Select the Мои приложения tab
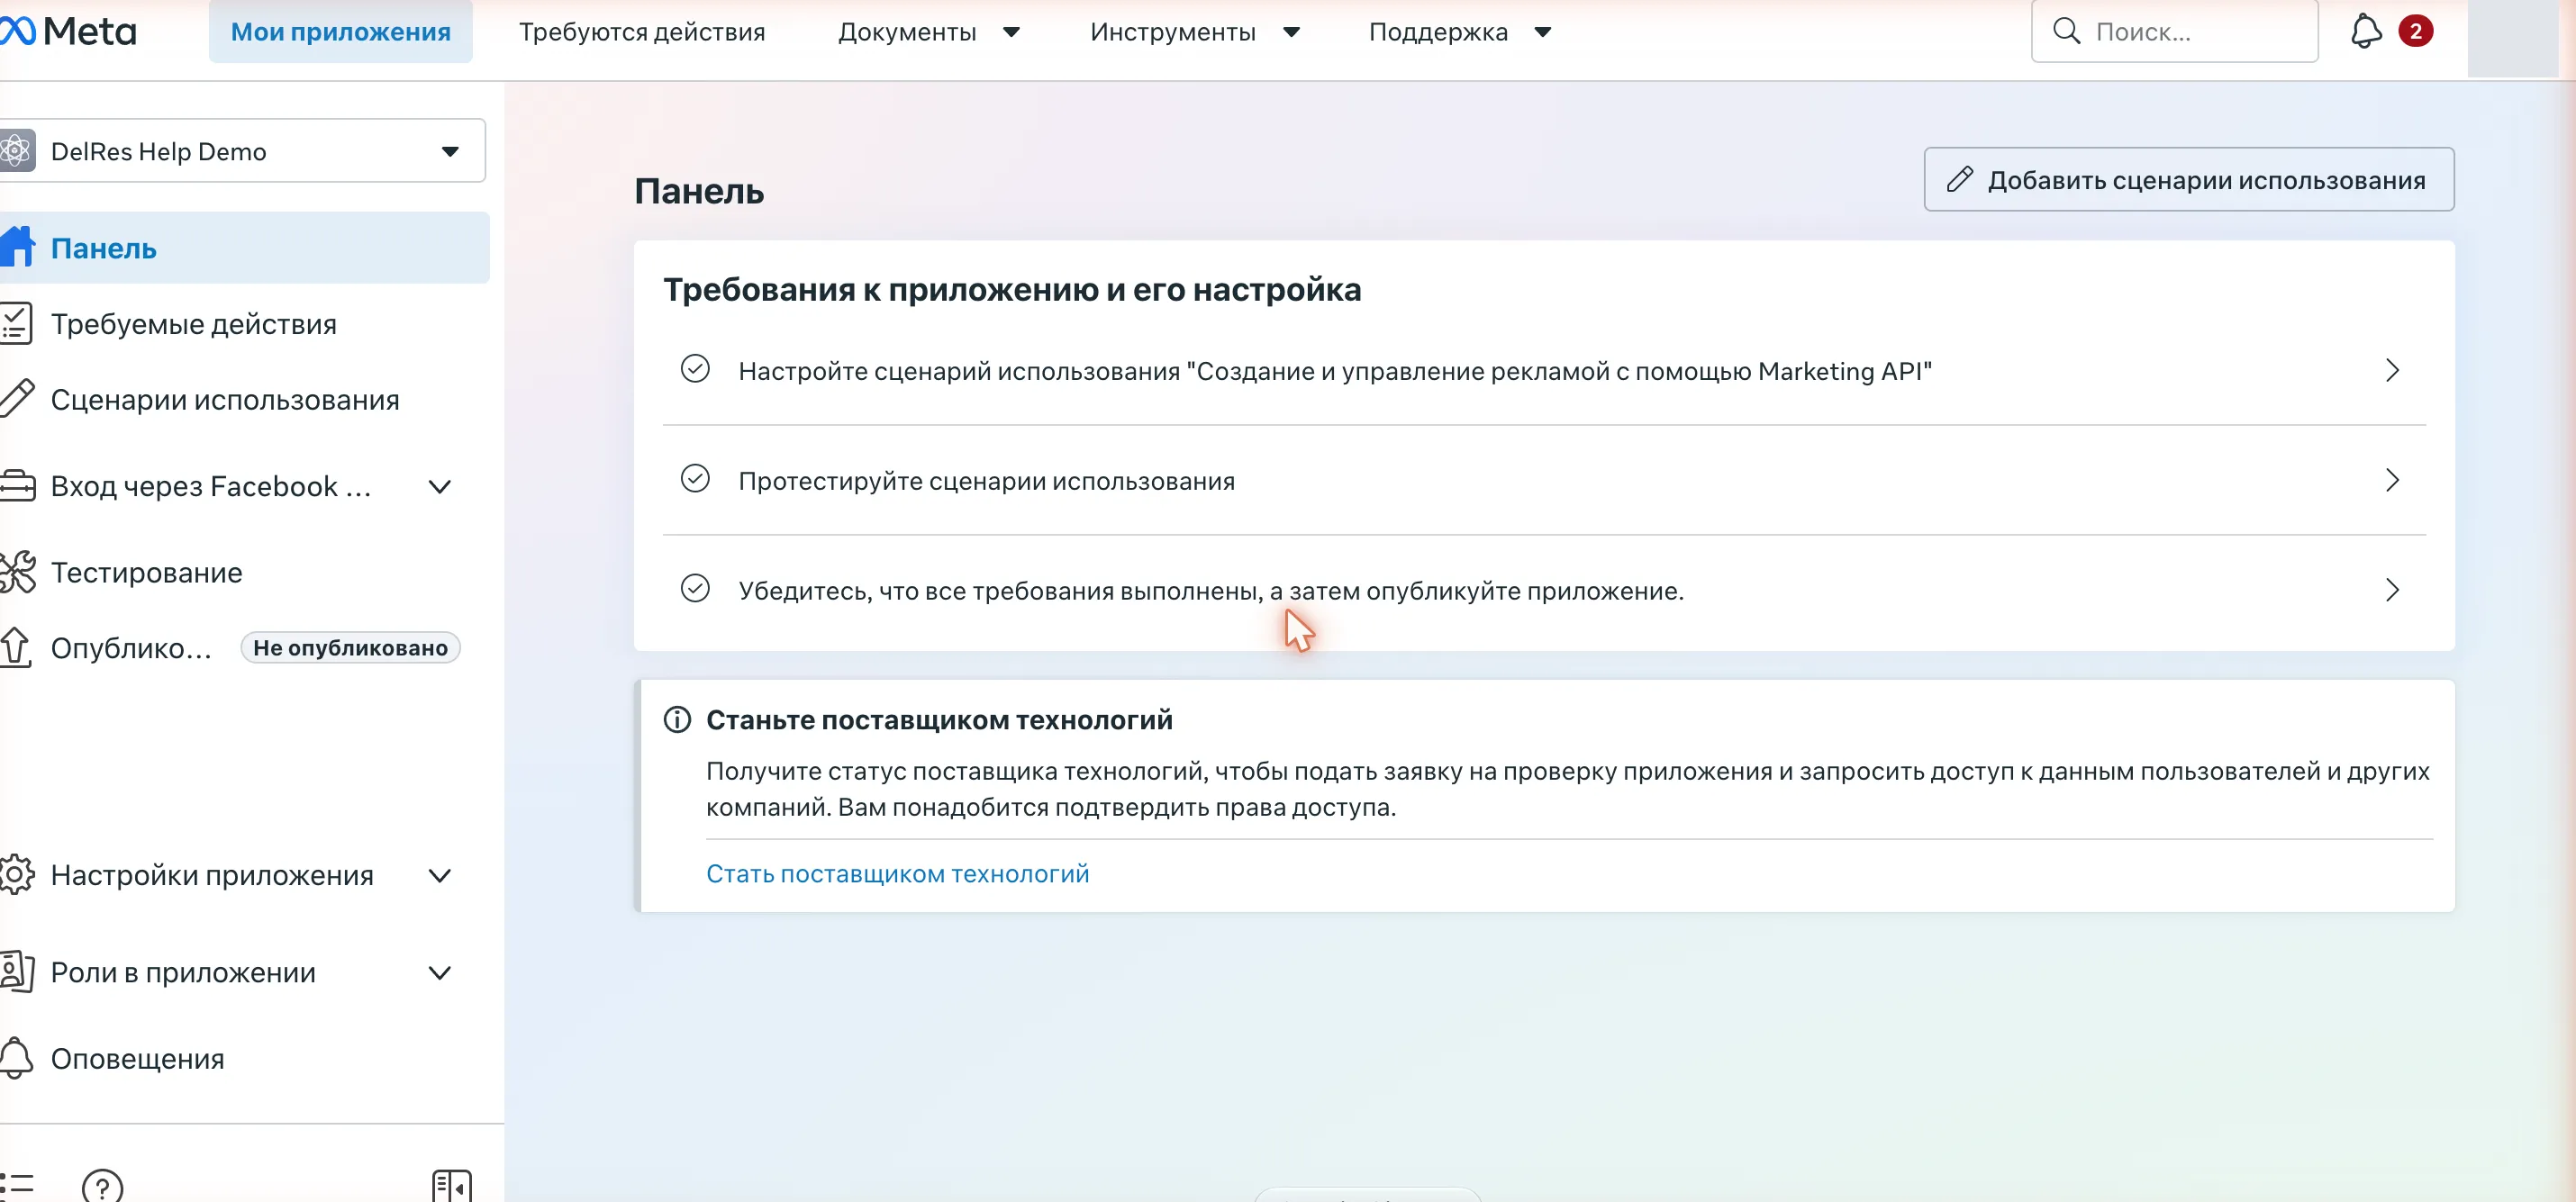The width and height of the screenshot is (2576, 1202). click(341, 32)
